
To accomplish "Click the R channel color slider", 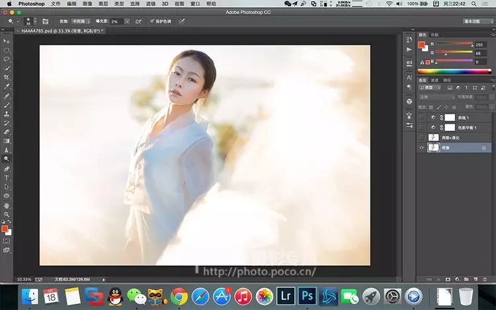I will coord(454,44).
